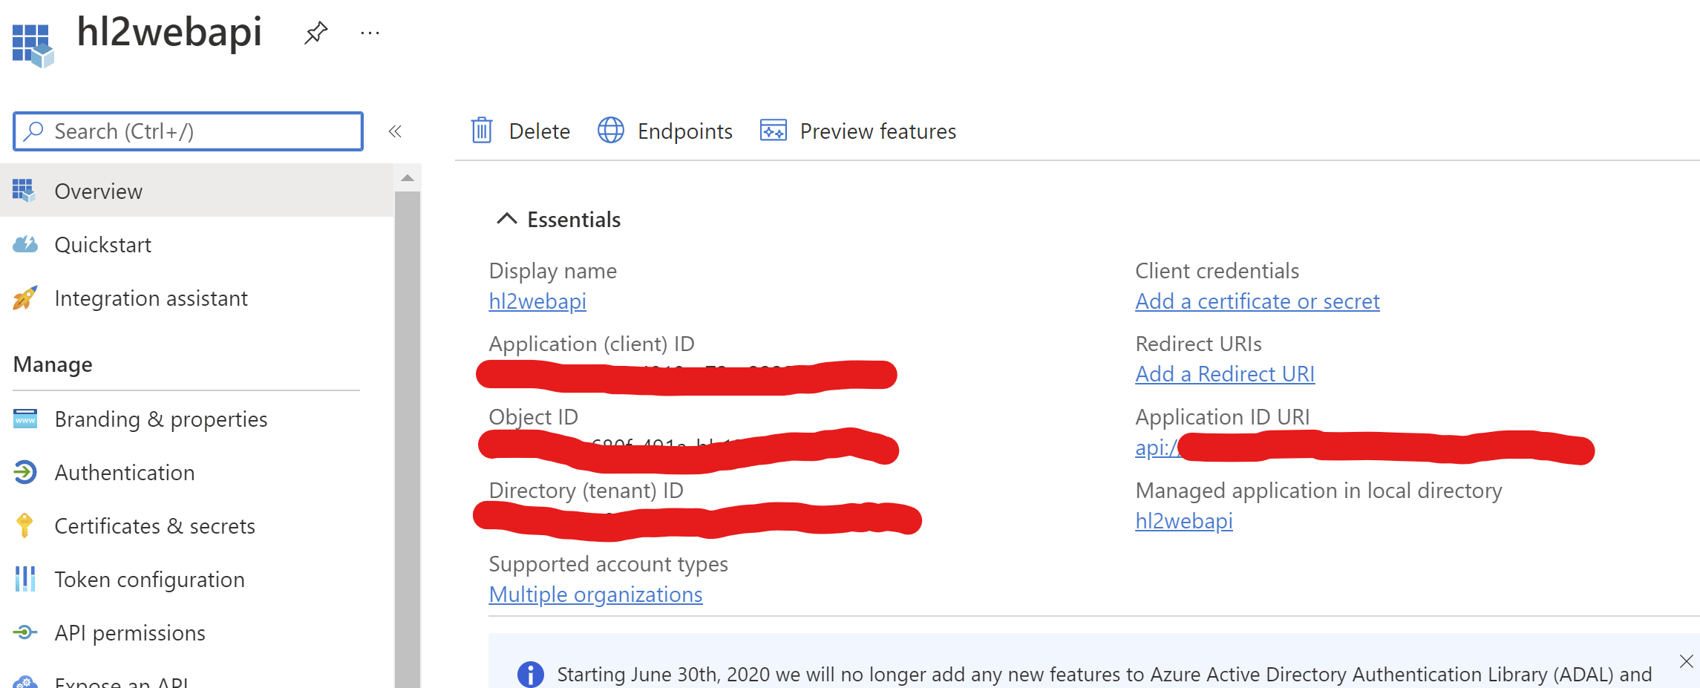Click the Quickstart cloud icon
1700x688 pixels.
25,244
